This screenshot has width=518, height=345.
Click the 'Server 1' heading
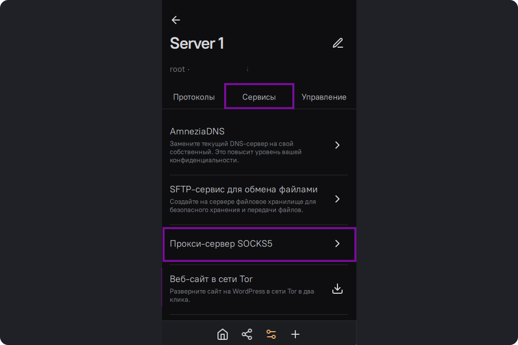pos(197,44)
